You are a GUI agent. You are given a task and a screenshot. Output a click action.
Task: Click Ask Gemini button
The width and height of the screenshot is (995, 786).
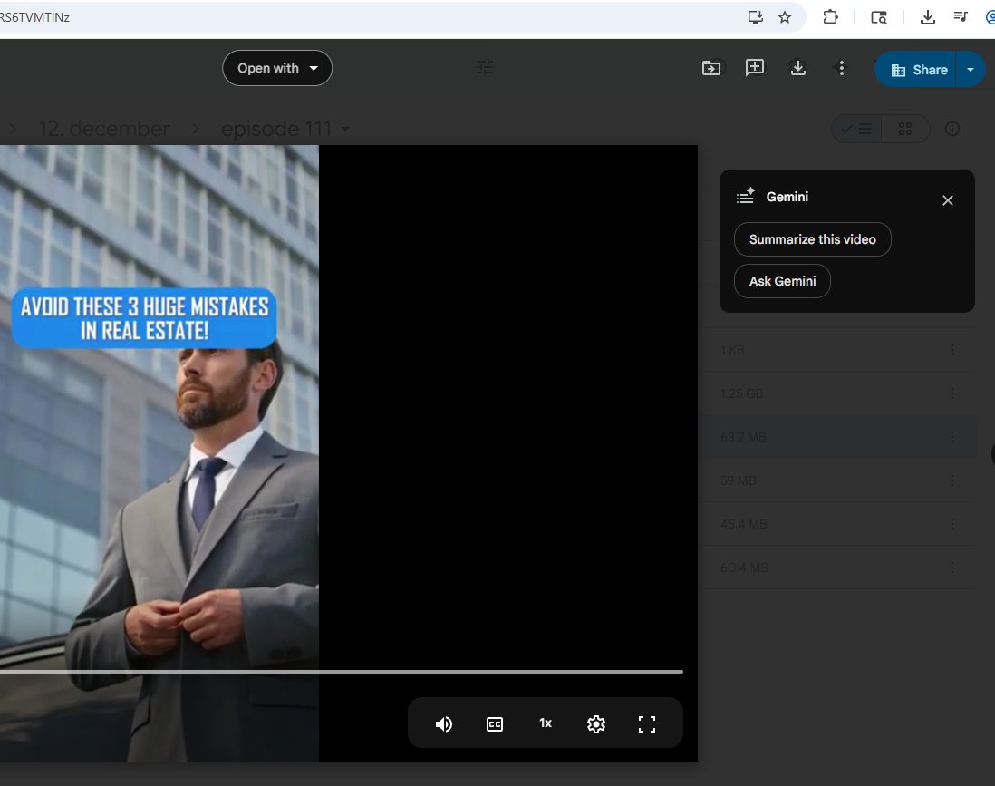pyautogui.click(x=782, y=281)
